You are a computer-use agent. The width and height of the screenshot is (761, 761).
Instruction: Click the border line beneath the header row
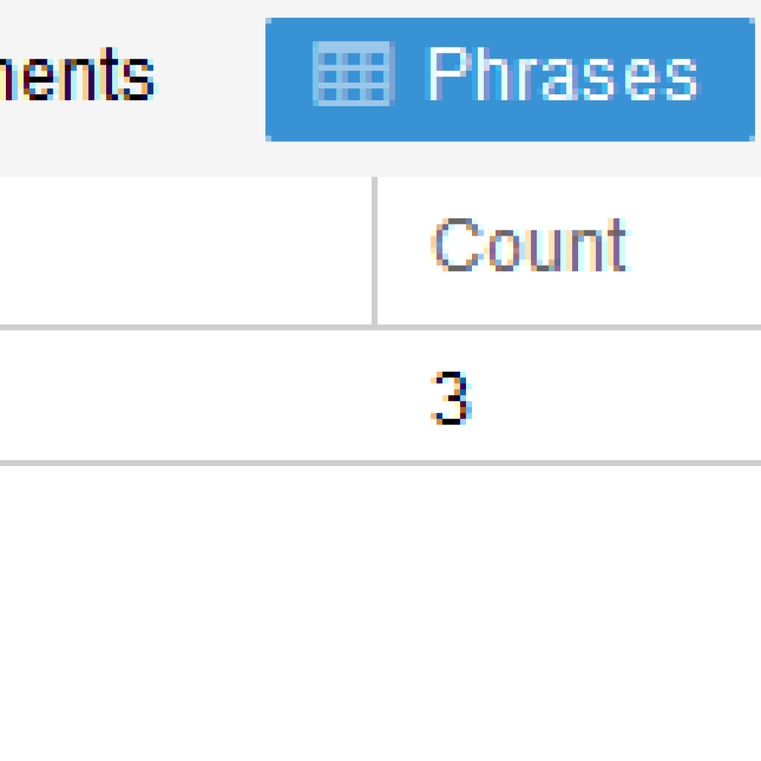[x=380, y=328]
